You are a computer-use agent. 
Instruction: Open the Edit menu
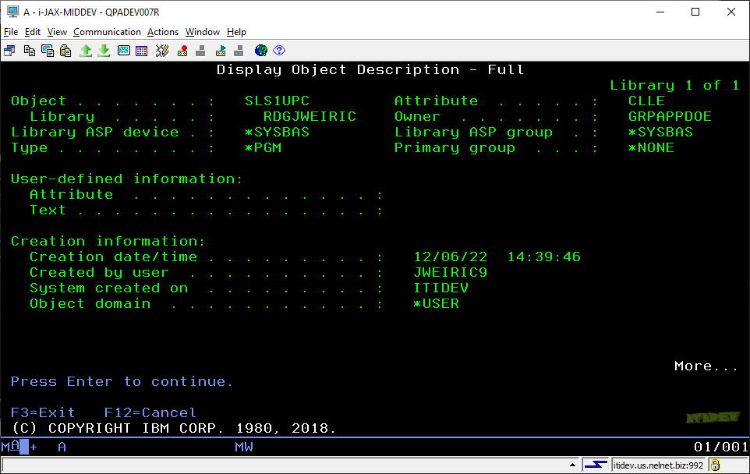coord(32,32)
